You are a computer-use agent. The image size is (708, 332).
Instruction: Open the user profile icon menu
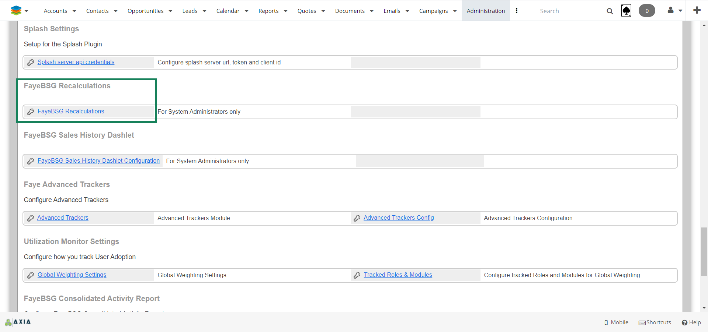[x=671, y=11]
